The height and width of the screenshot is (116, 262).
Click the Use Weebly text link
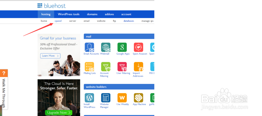123,104
